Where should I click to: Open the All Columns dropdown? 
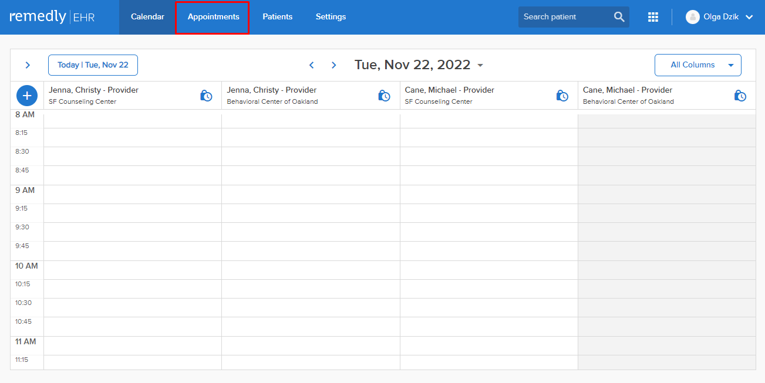point(697,65)
